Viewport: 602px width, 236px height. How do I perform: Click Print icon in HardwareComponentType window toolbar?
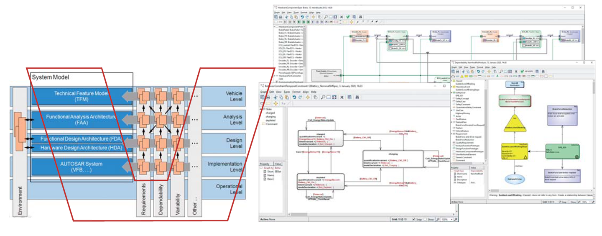(x=281, y=17)
